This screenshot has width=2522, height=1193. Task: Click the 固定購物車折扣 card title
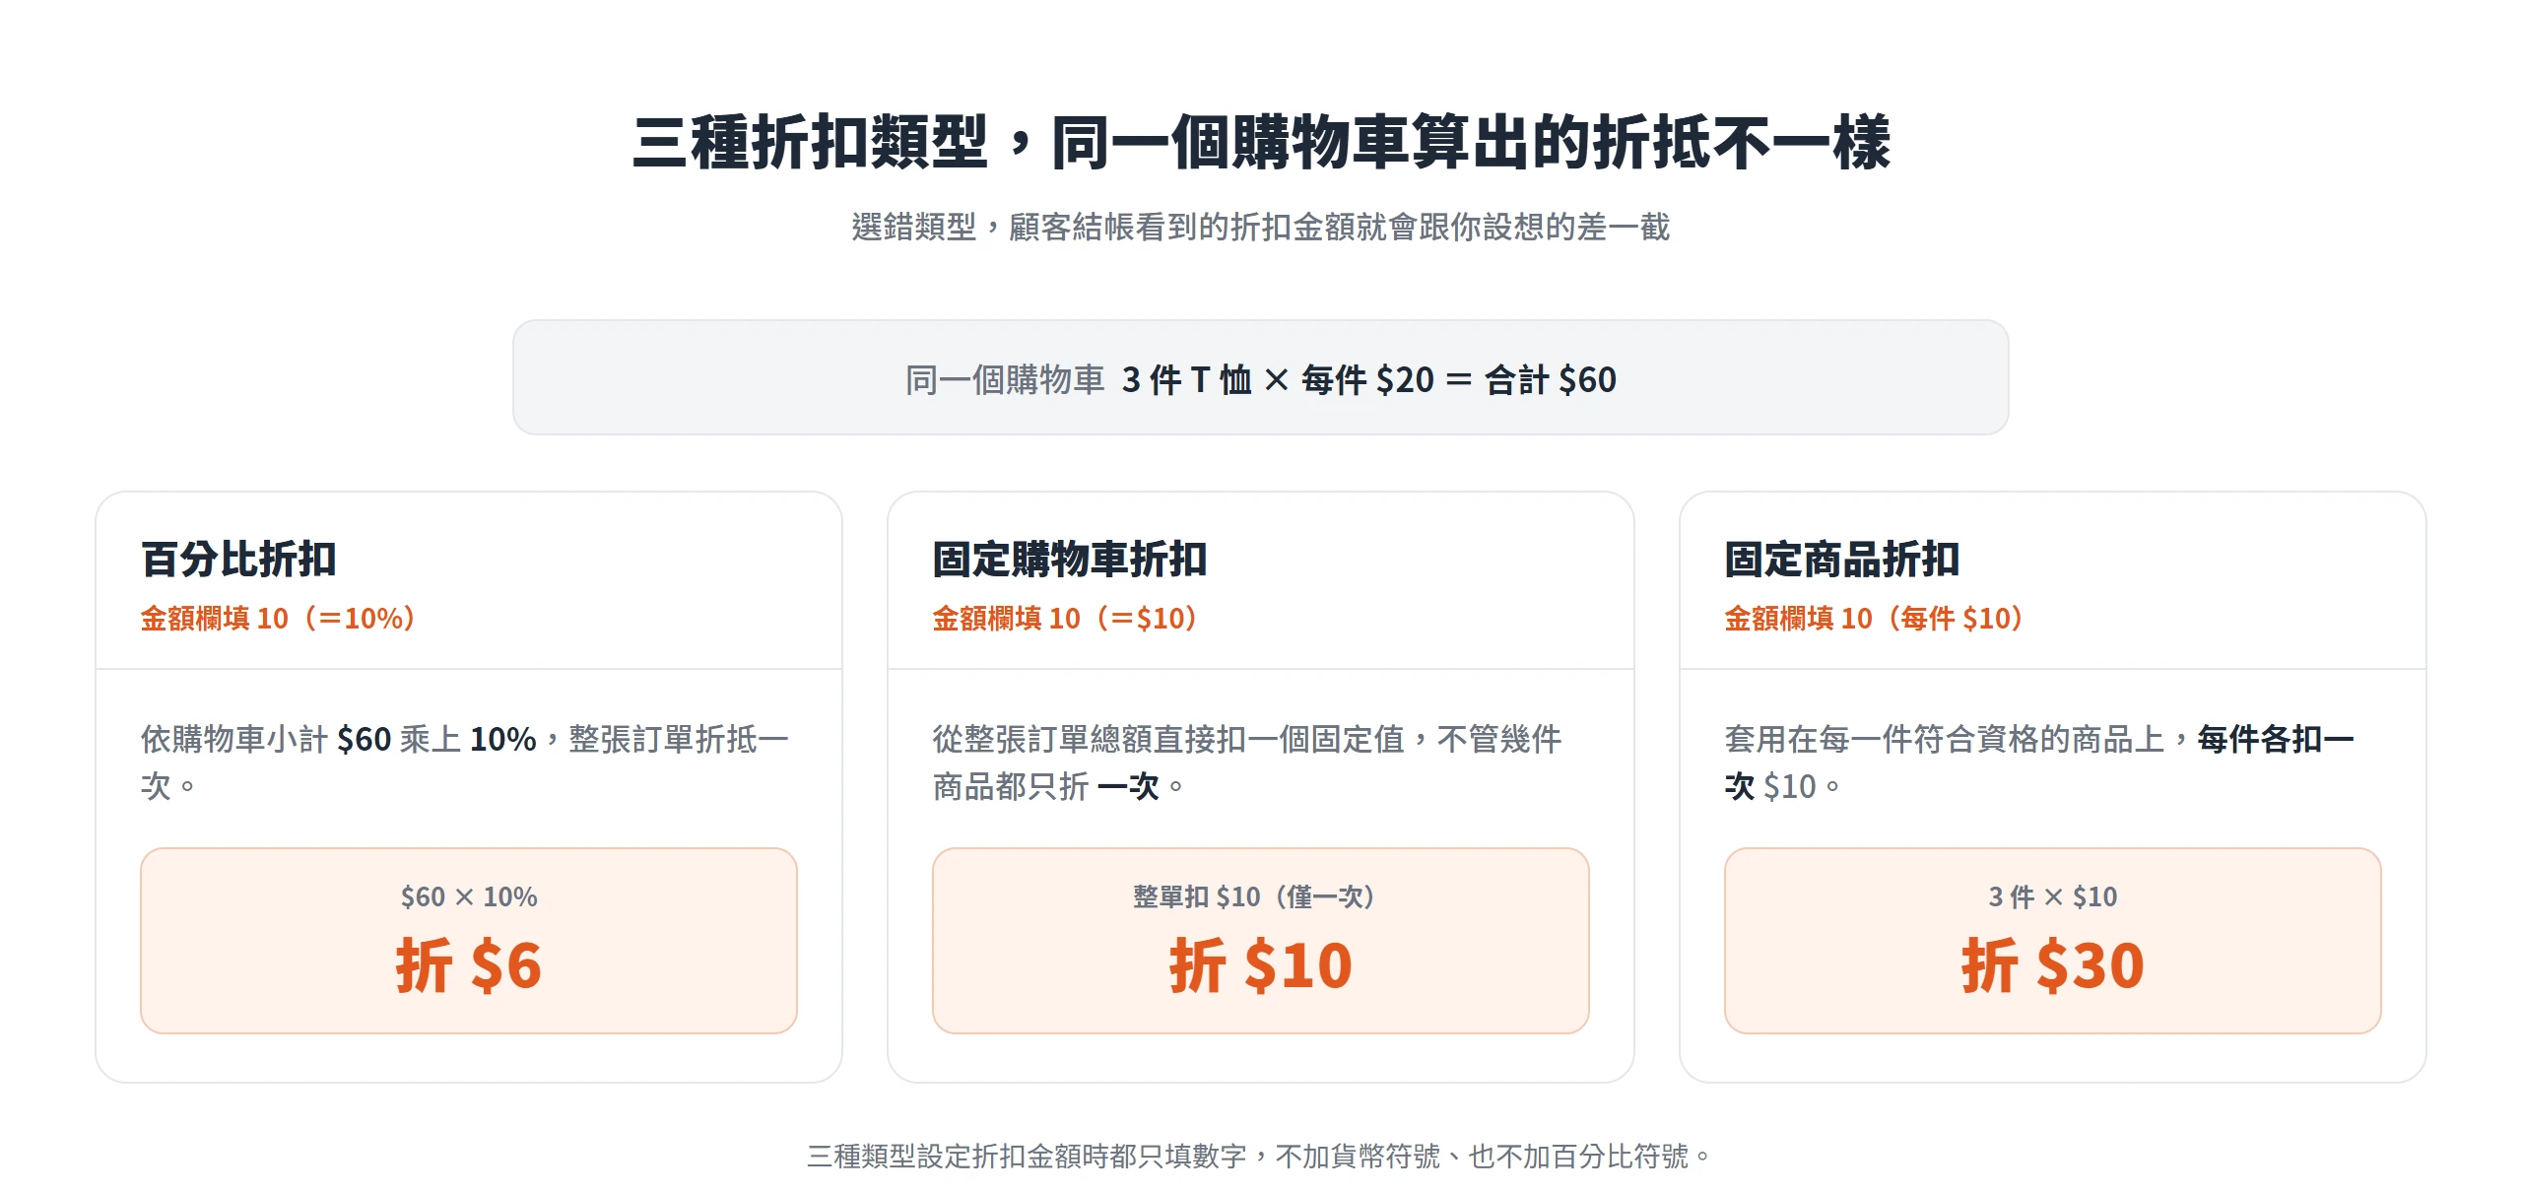tap(1070, 560)
